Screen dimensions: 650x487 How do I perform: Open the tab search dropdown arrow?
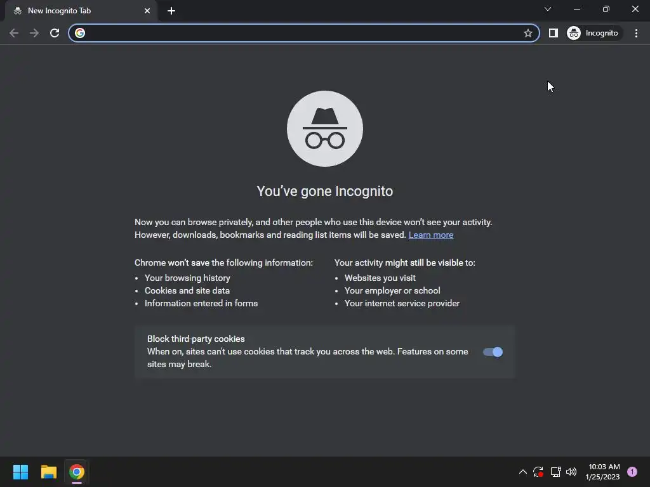(548, 9)
